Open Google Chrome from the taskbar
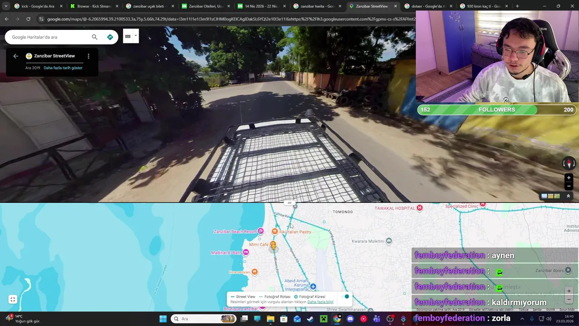The height and width of the screenshot is (326, 579). pyautogui.click(x=337, y=319)
